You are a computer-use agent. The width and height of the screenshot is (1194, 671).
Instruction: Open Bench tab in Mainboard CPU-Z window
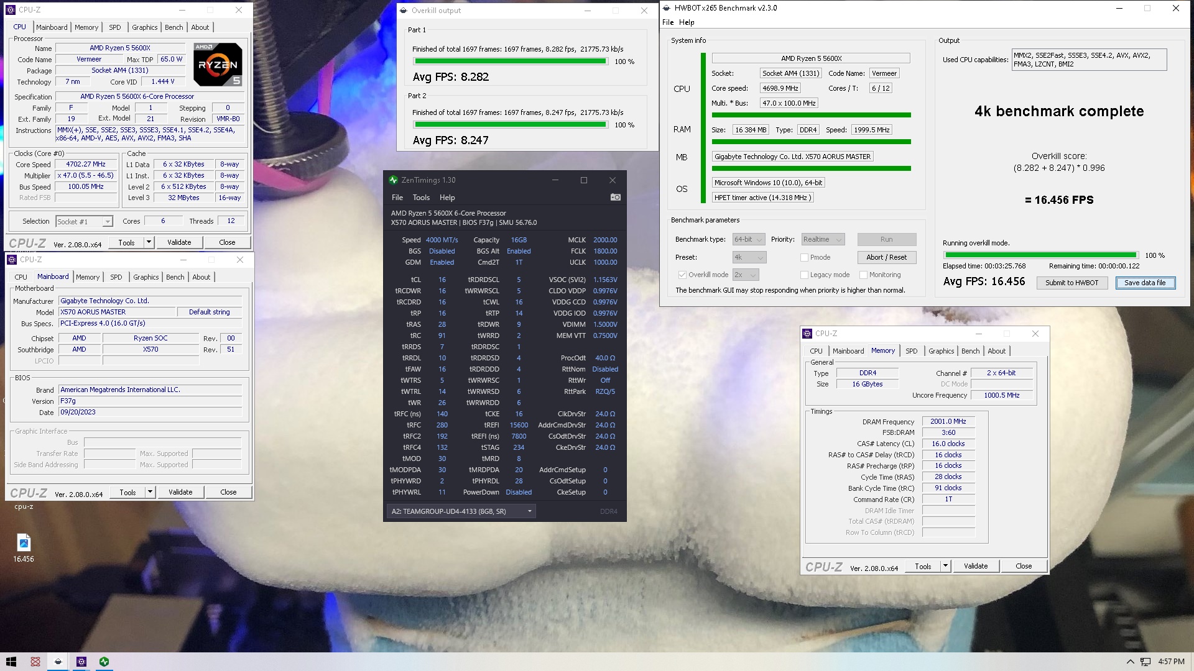pos(175,277)
